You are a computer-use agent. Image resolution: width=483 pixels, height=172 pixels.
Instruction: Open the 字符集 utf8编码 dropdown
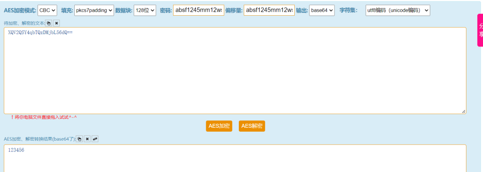pyautogui.click(x=398, y=10)
